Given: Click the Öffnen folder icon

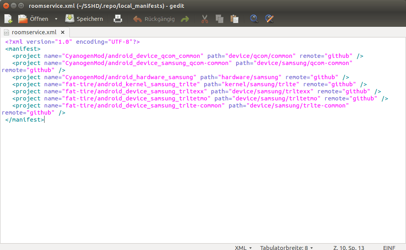Looking at the screenshot, I should click(23, 19).
